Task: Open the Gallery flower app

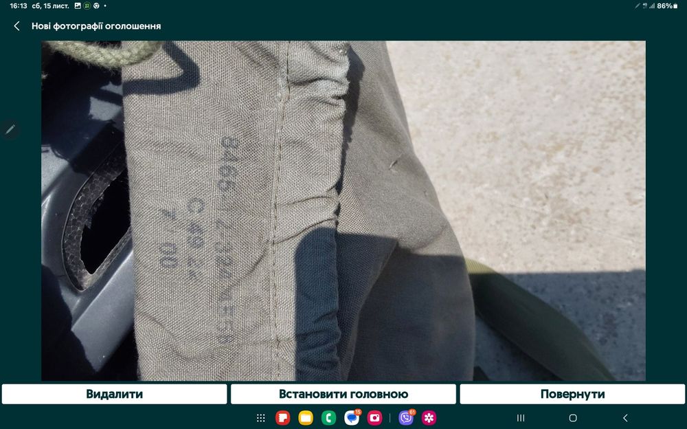Action: (x=429, y=418)
